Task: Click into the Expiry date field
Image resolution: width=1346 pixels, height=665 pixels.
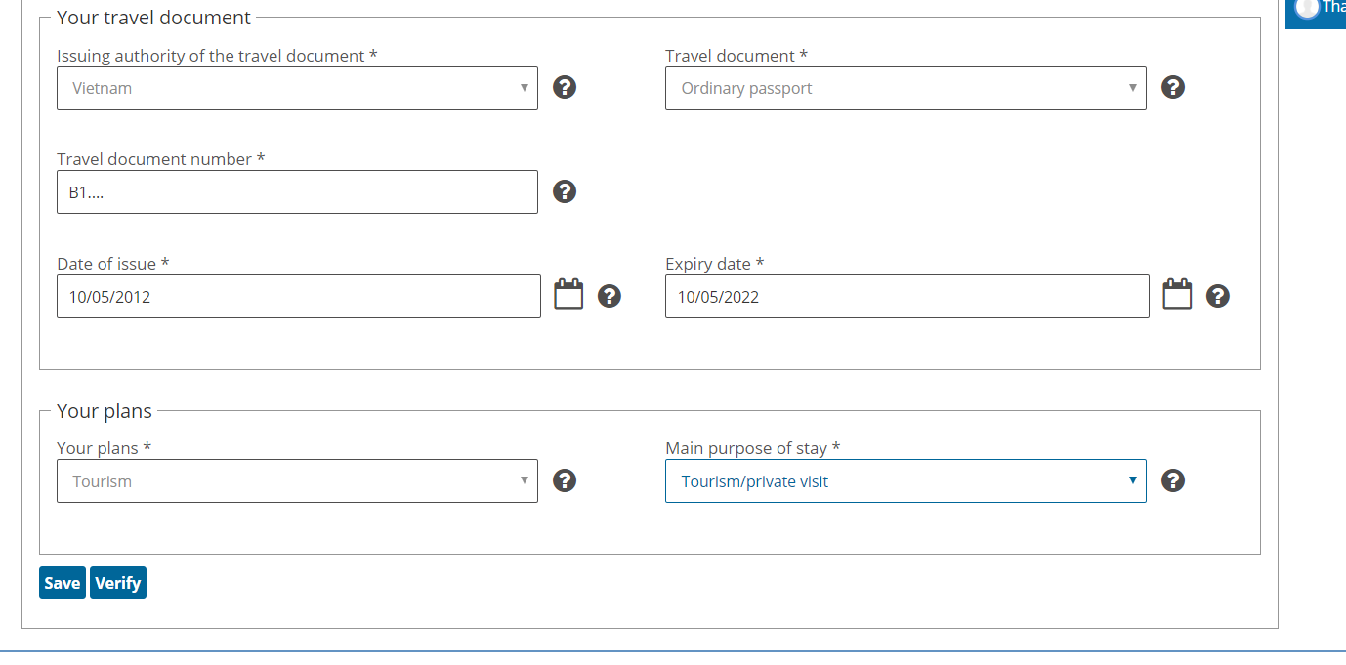Action: [907, 296]
